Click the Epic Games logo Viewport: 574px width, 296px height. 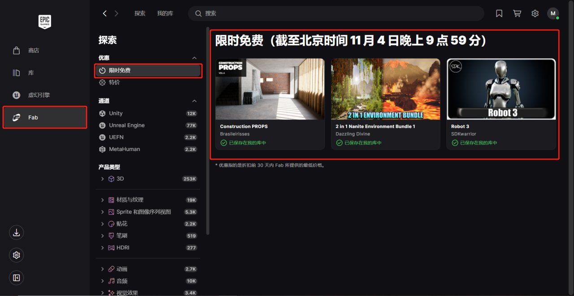(x=45, y=21)
